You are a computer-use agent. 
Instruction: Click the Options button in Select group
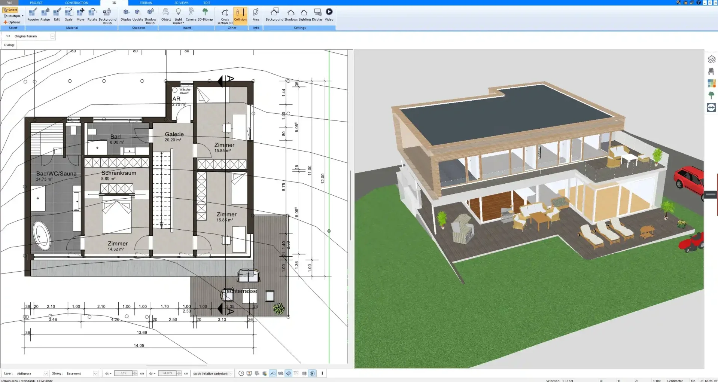point(12,22)
